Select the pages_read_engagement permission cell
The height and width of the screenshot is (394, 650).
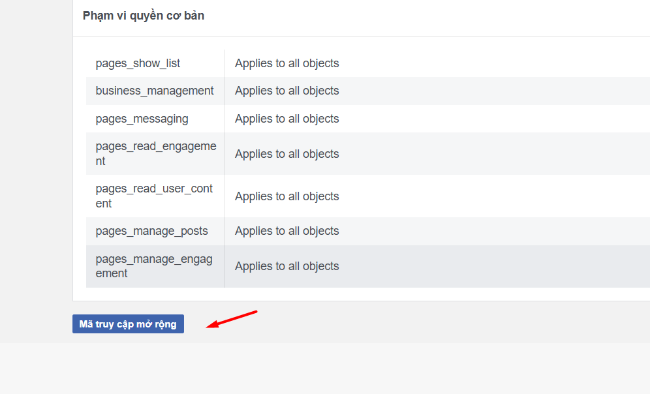pos(156,154)
